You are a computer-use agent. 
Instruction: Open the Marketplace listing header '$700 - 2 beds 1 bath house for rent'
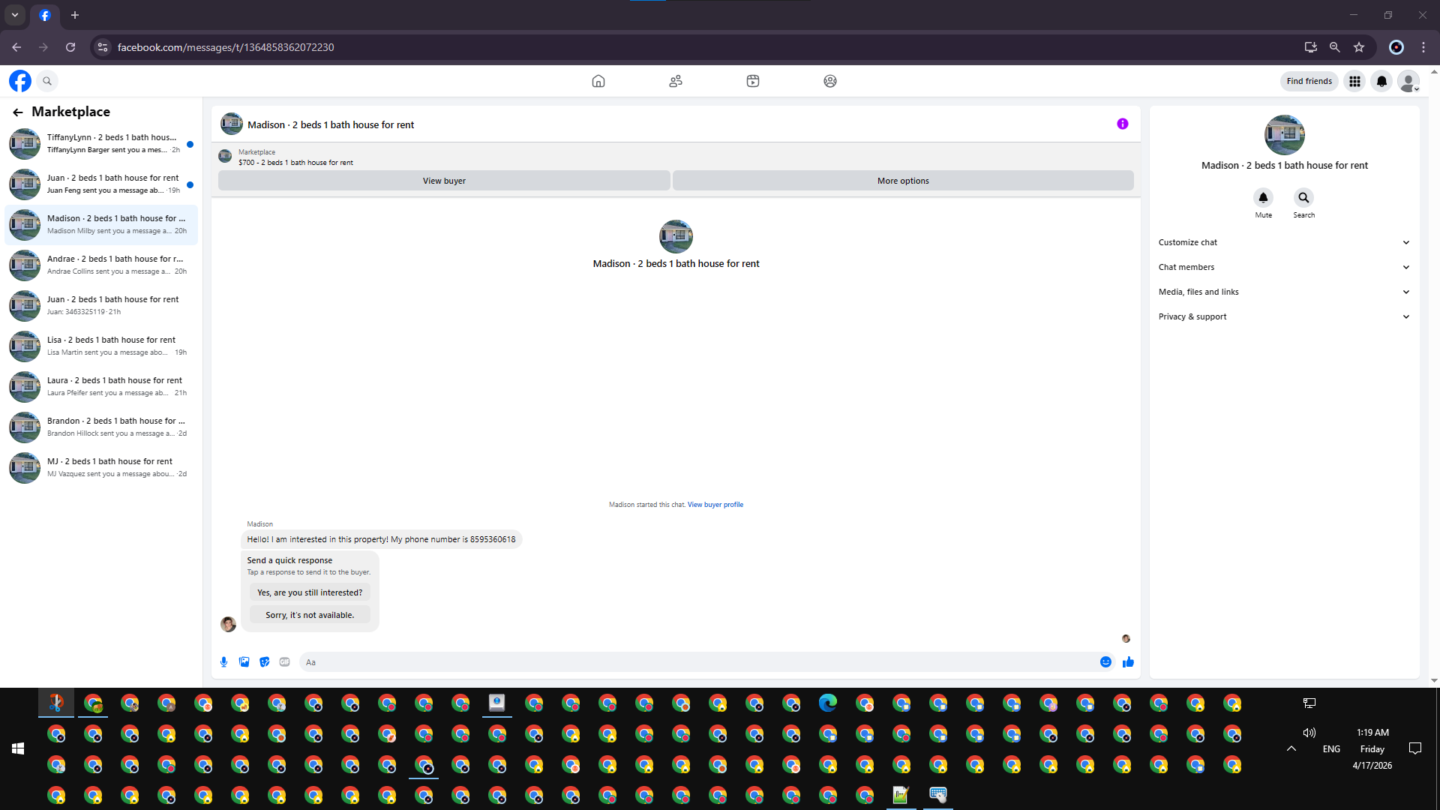pos(295,163)
